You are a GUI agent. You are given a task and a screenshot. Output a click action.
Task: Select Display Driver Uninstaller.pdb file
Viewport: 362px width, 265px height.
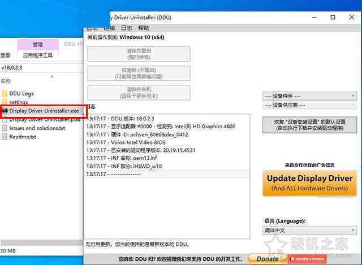point(44,119)
